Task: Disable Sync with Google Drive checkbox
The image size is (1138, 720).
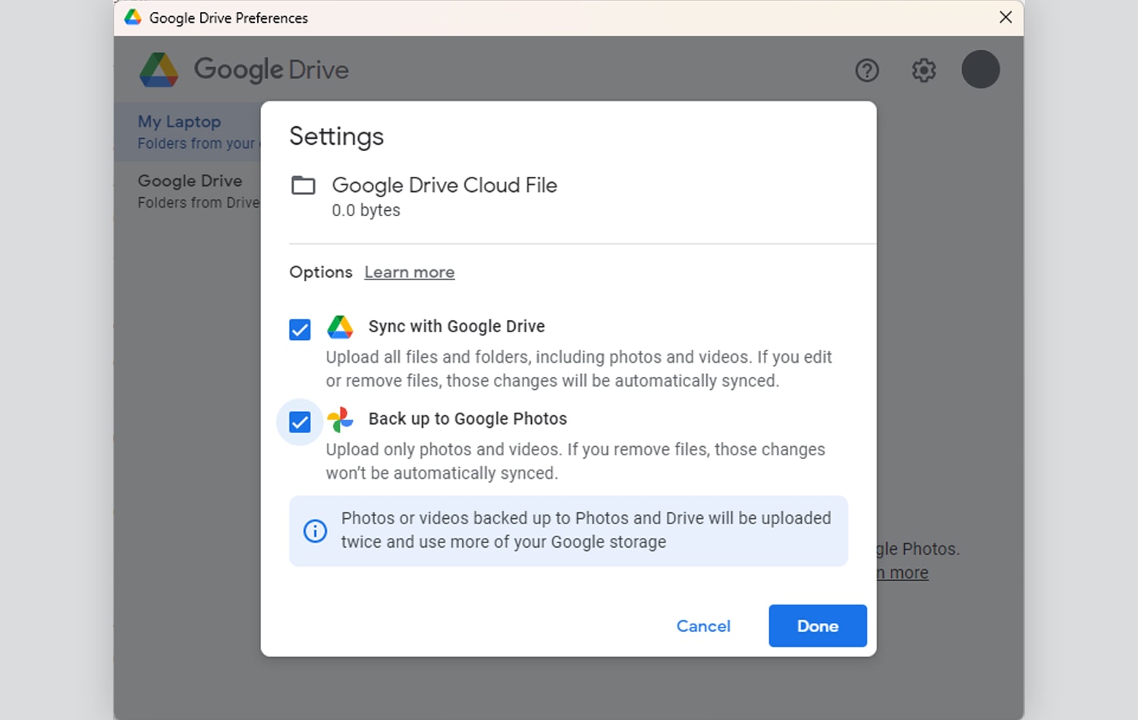Action: coord(300,329)
